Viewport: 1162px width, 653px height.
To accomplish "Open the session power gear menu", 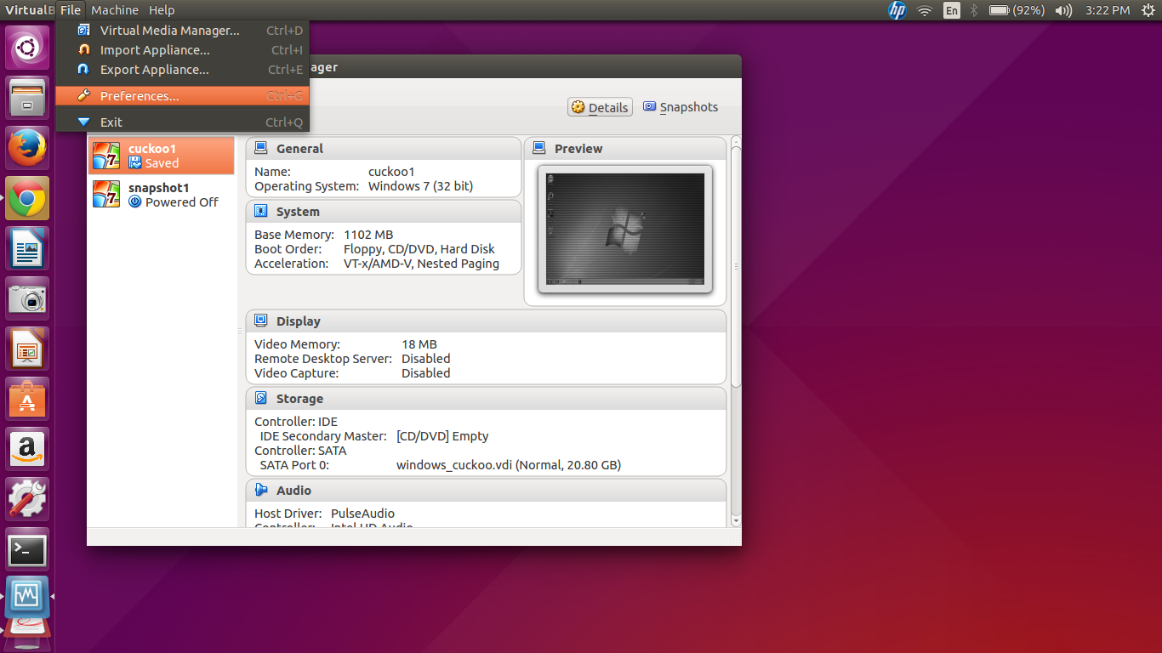I will 1148,10.
